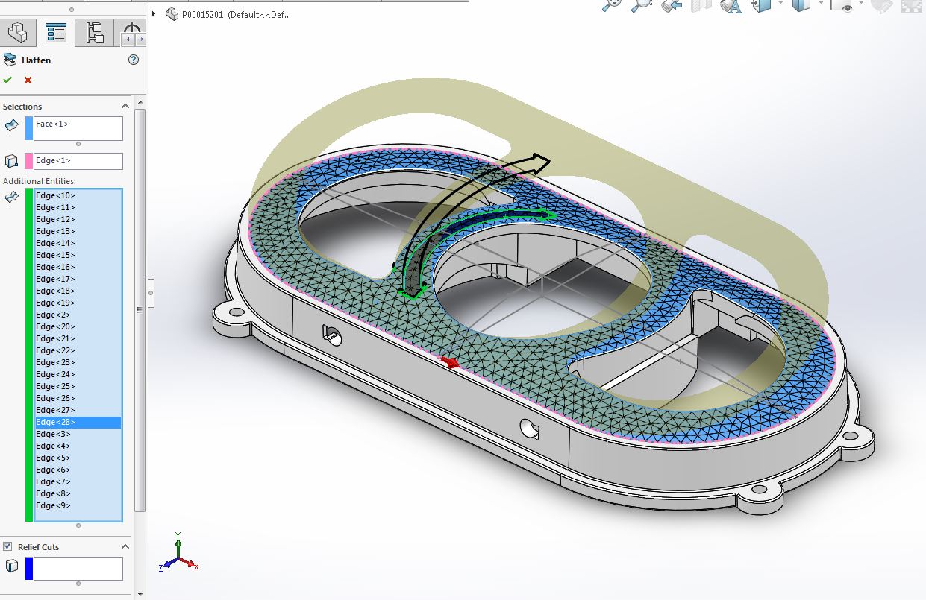Viewport: 926px width, 600px height.
Task: Click Zoom to Area tool
Action: 641,5
